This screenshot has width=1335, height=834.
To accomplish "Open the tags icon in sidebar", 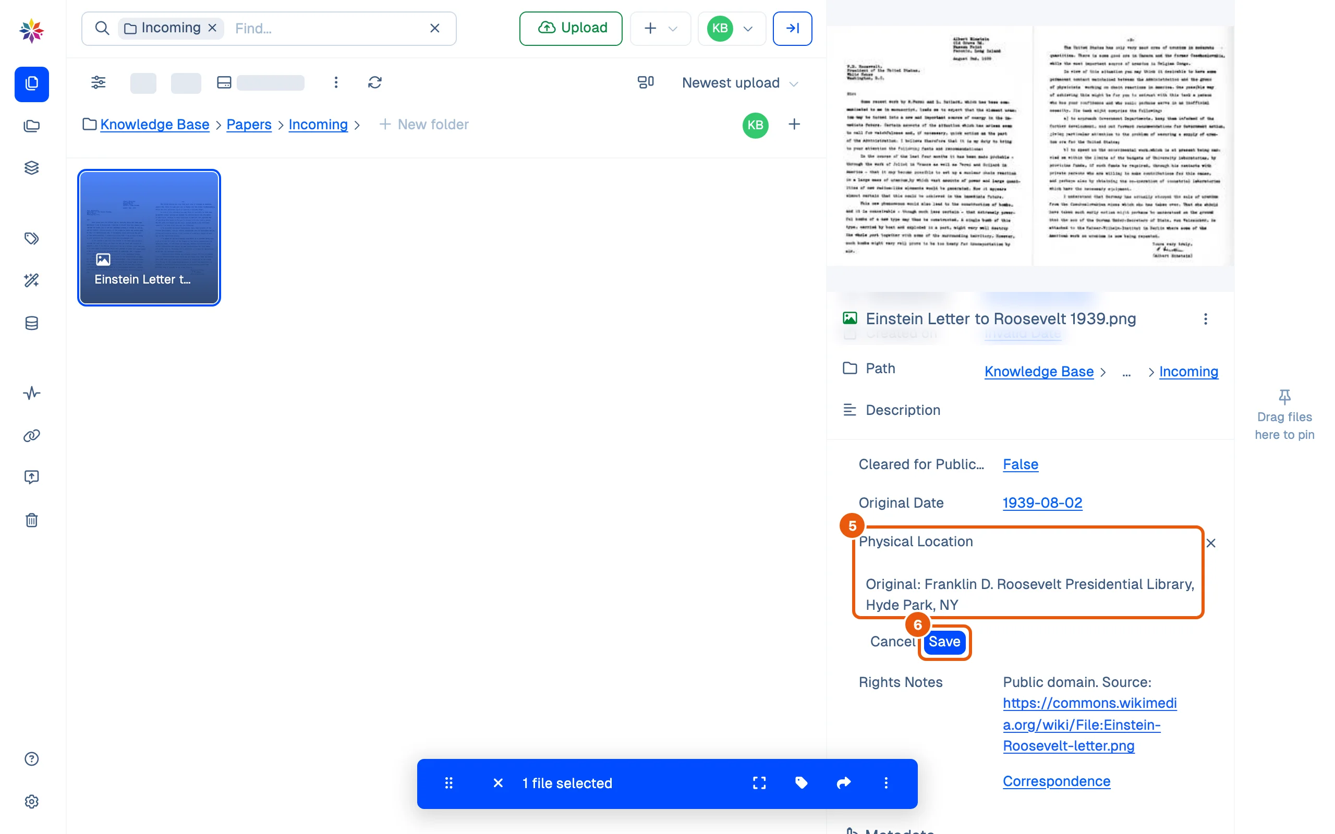I will point(31,238).
